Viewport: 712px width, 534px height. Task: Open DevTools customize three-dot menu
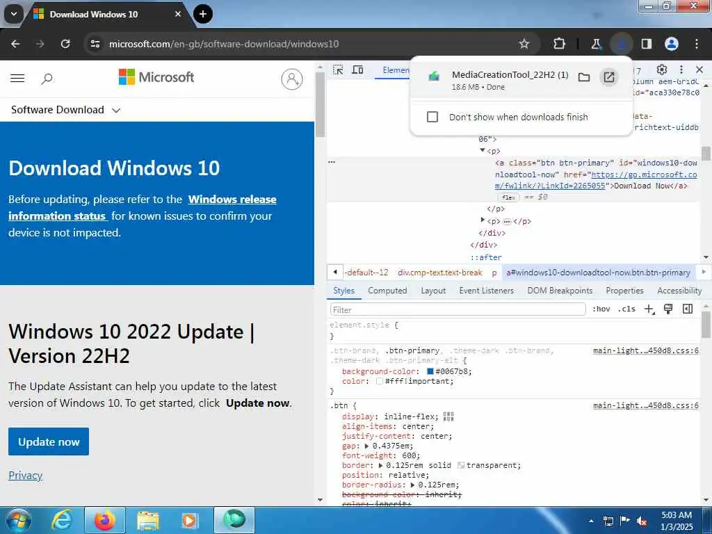pos(681,70)
